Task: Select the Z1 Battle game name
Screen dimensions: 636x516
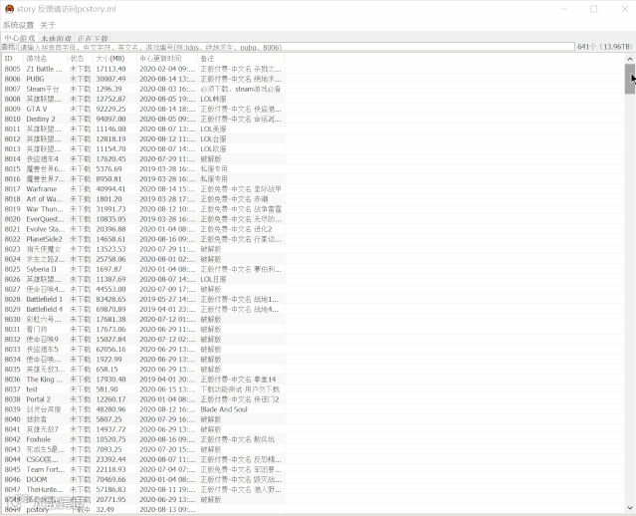Action: tap(44, 69)
